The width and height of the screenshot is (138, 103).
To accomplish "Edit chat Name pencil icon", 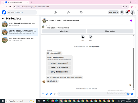I will point(91,37).
